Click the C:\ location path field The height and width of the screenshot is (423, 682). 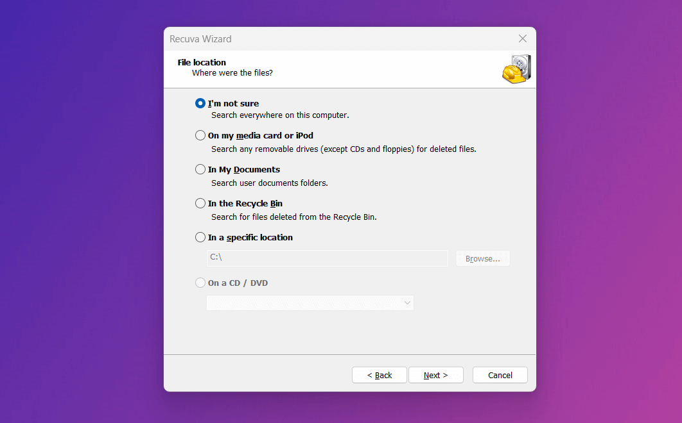click(x=327, y=258)
